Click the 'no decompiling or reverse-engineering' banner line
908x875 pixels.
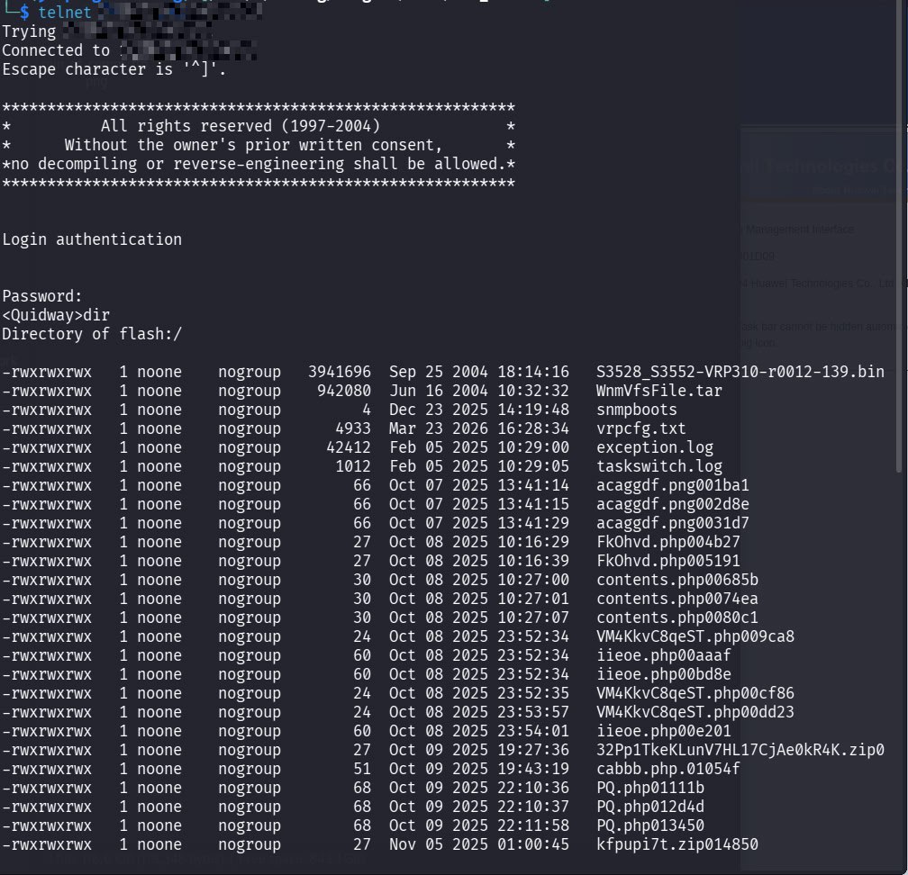(x=259, y=165)
